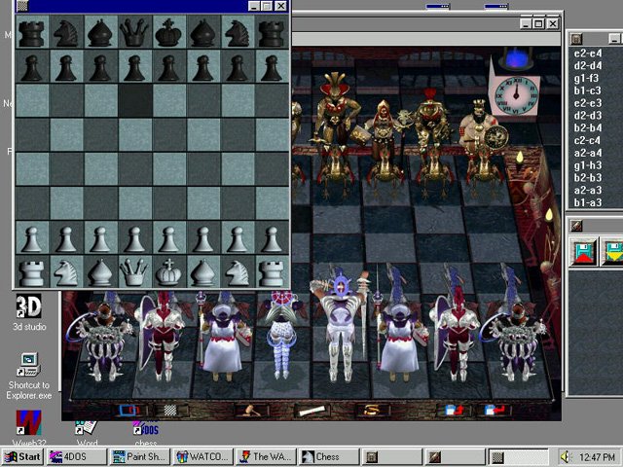Choose move a2-a4 in the move list
This screenshot has width=623, height=467.
click(587, 153)
